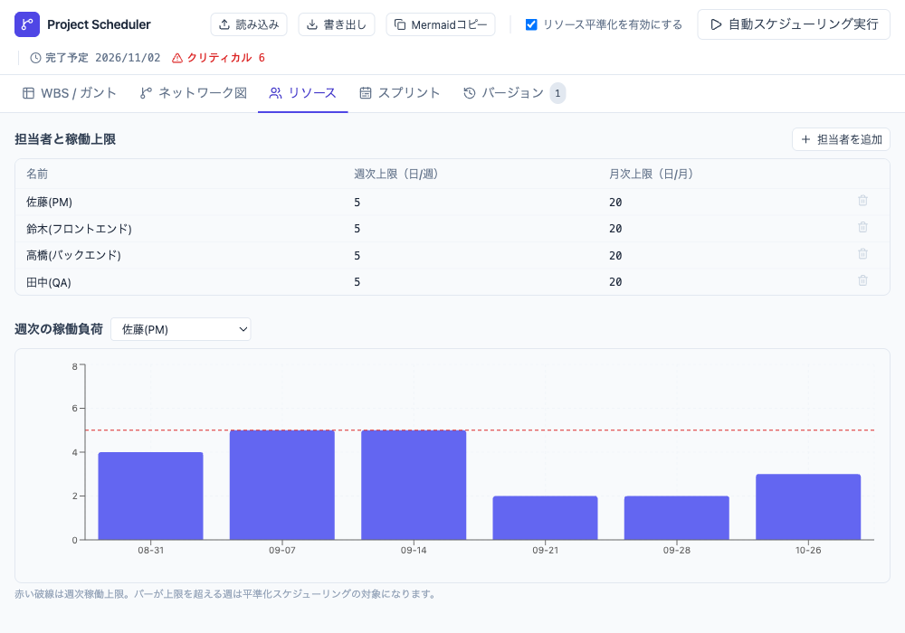Click the 月次上限（日/月） column header
905x633 pixels.
(651, 175)
